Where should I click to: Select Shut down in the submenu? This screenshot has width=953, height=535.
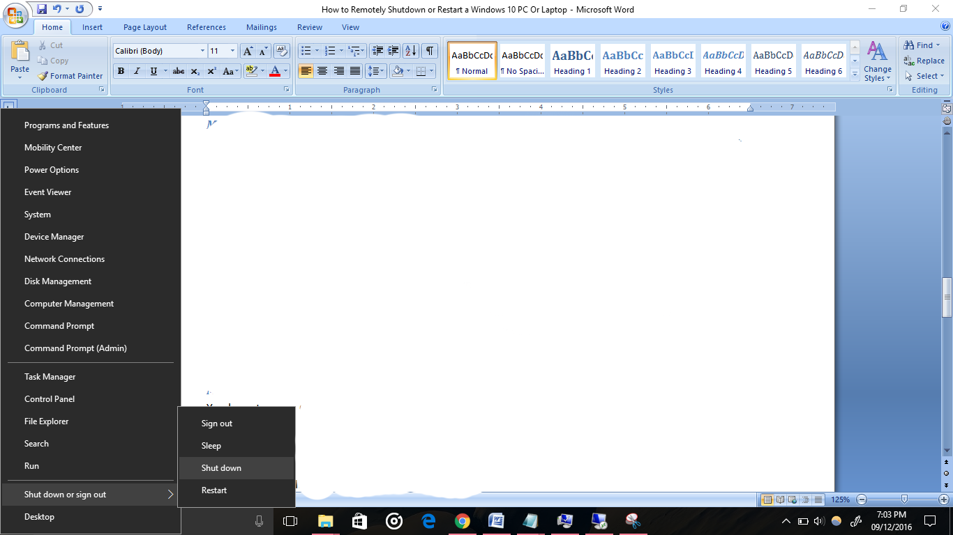(x=237, y=468)
